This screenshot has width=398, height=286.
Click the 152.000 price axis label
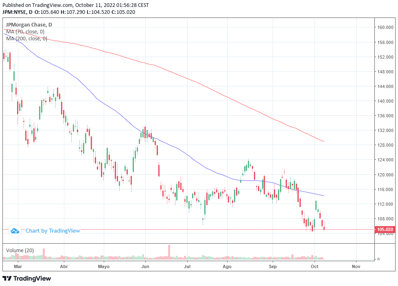tap(385, 57)
